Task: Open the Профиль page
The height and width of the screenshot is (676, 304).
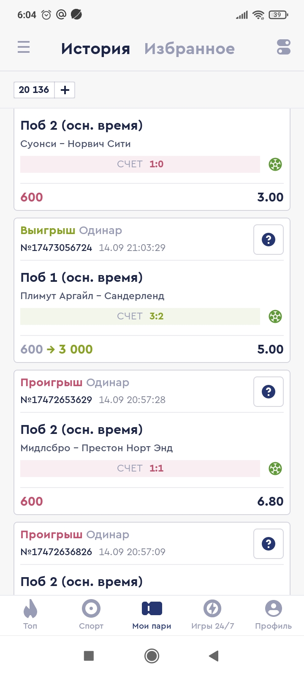Action: point(273,615)
